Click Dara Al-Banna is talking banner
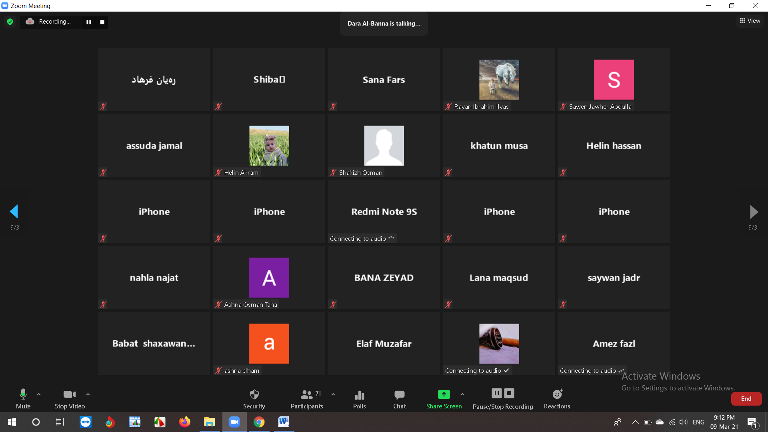 384,24
